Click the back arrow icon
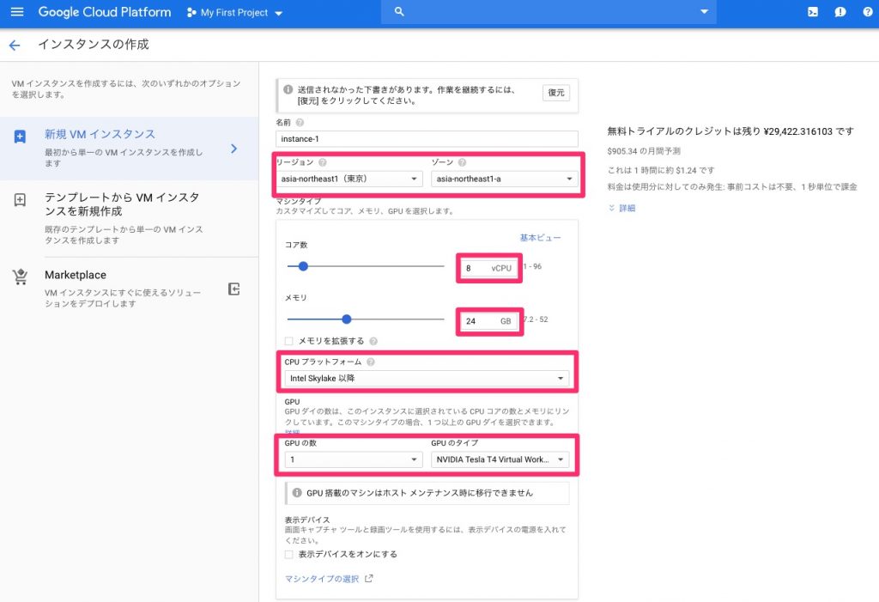This screenshot has width=879, height=602. pos(14,45)
